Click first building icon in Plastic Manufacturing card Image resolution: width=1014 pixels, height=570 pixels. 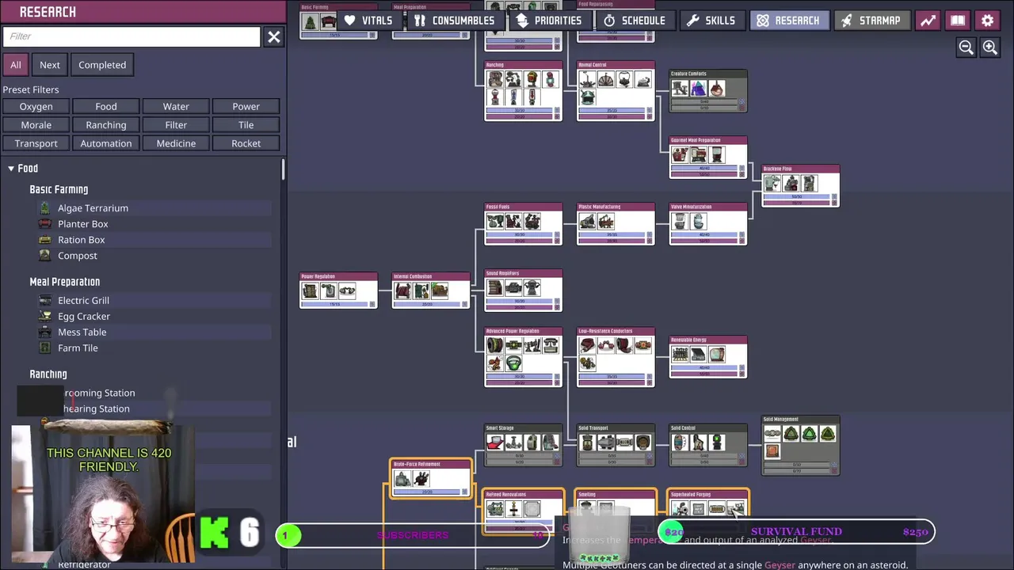tap(588, 221)
